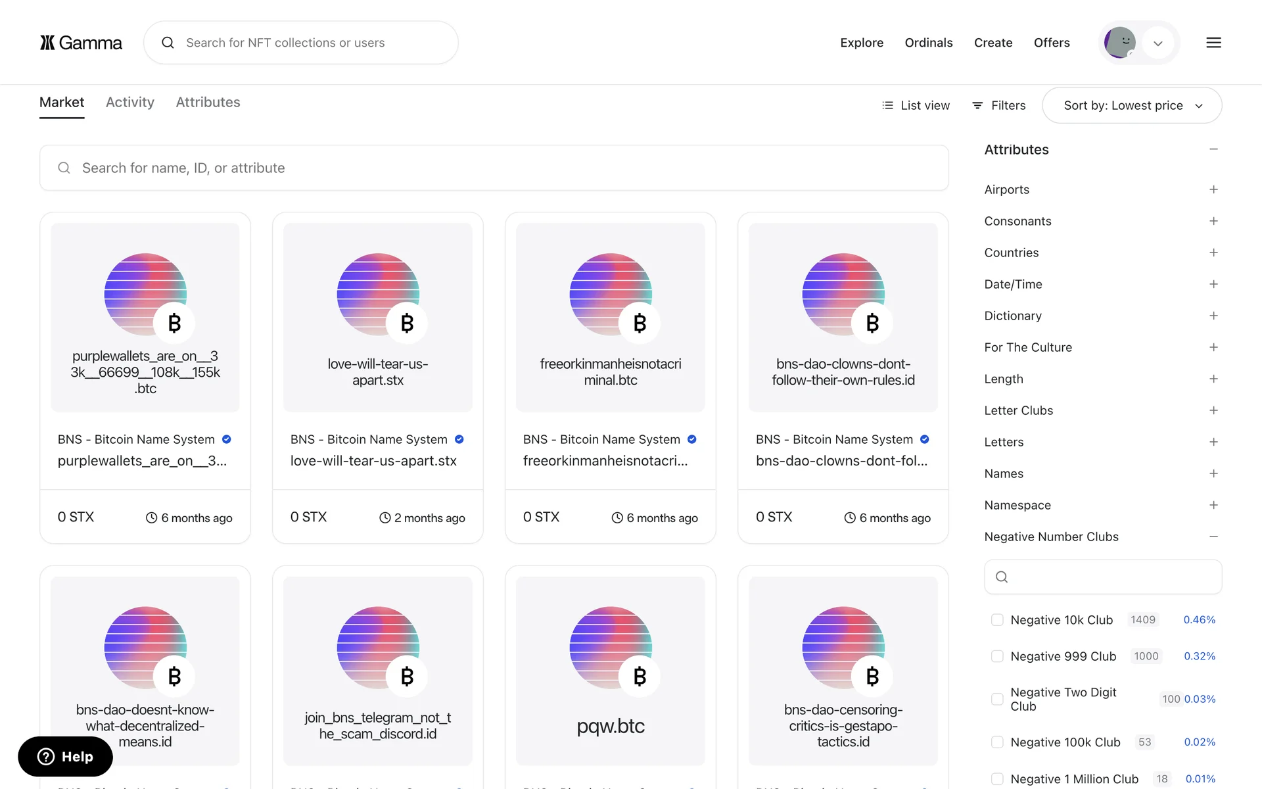Screen dimensions: 1262x789
Task: Check the Negative 10k Club checkbox
Action: (997, 620)
